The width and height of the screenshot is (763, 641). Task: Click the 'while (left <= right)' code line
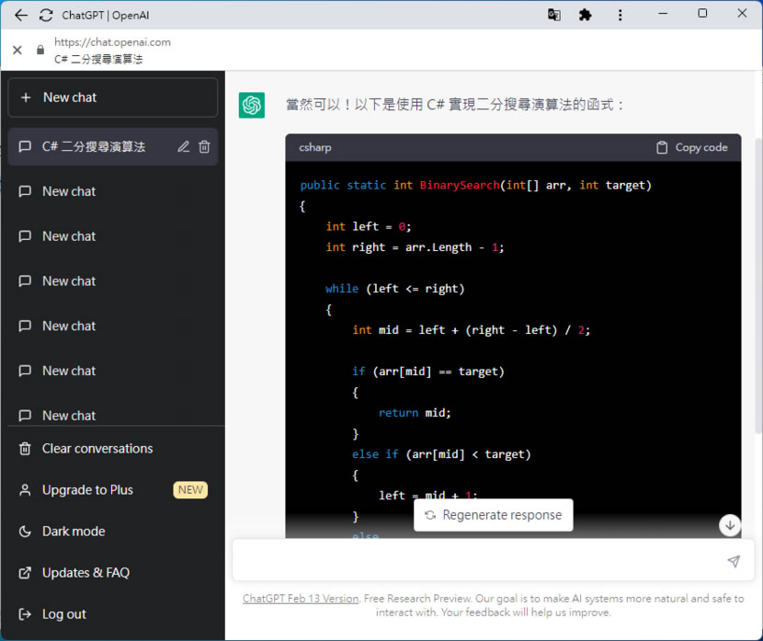tap(394, 289)
